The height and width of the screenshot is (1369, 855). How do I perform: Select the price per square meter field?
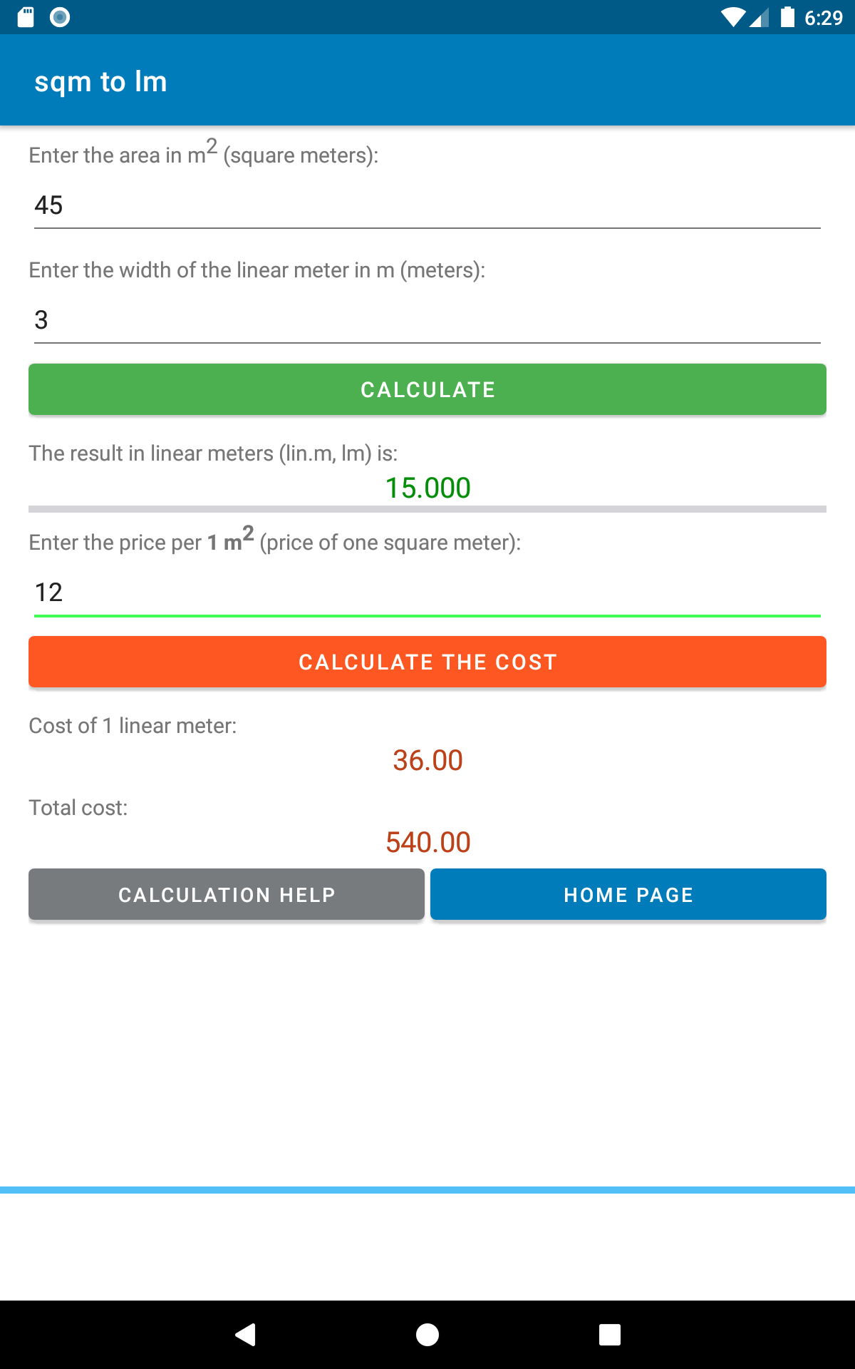[427, 593]
